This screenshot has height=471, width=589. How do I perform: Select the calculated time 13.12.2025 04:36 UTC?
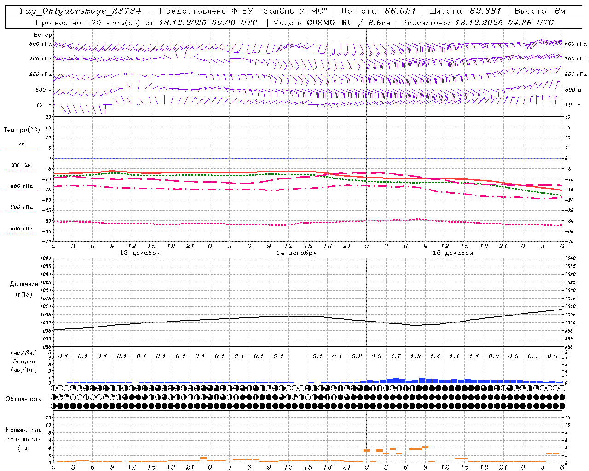point(504,23)
